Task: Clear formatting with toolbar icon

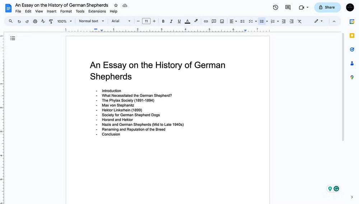Action: coord(299,21)
